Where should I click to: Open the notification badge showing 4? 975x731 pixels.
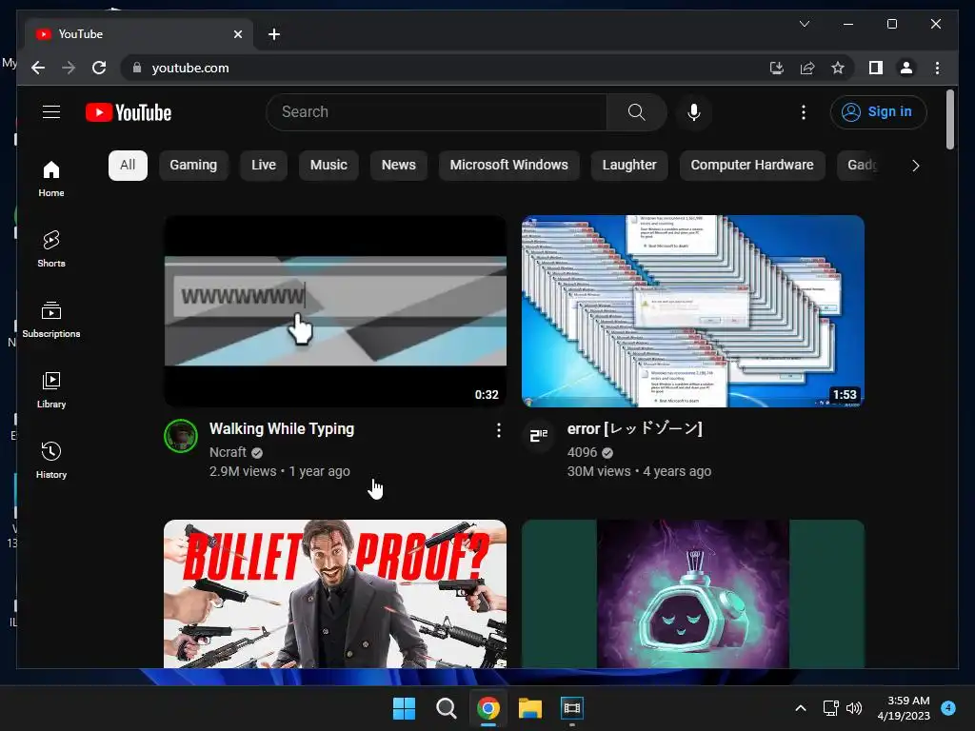coord(948,707)
